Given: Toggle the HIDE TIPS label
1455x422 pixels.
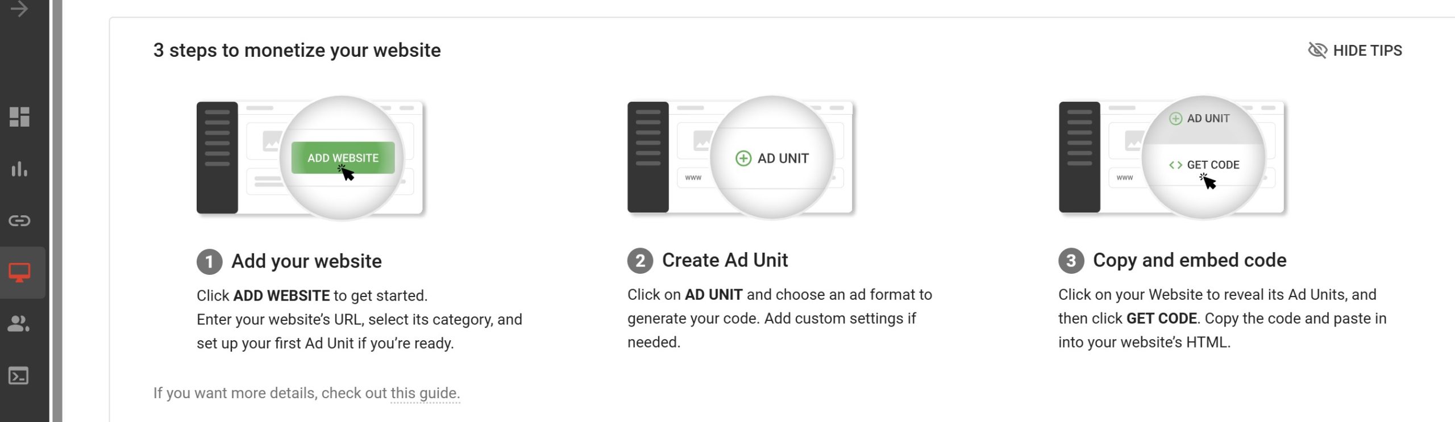Looking at the screenshot, I should pos(1367,51).
